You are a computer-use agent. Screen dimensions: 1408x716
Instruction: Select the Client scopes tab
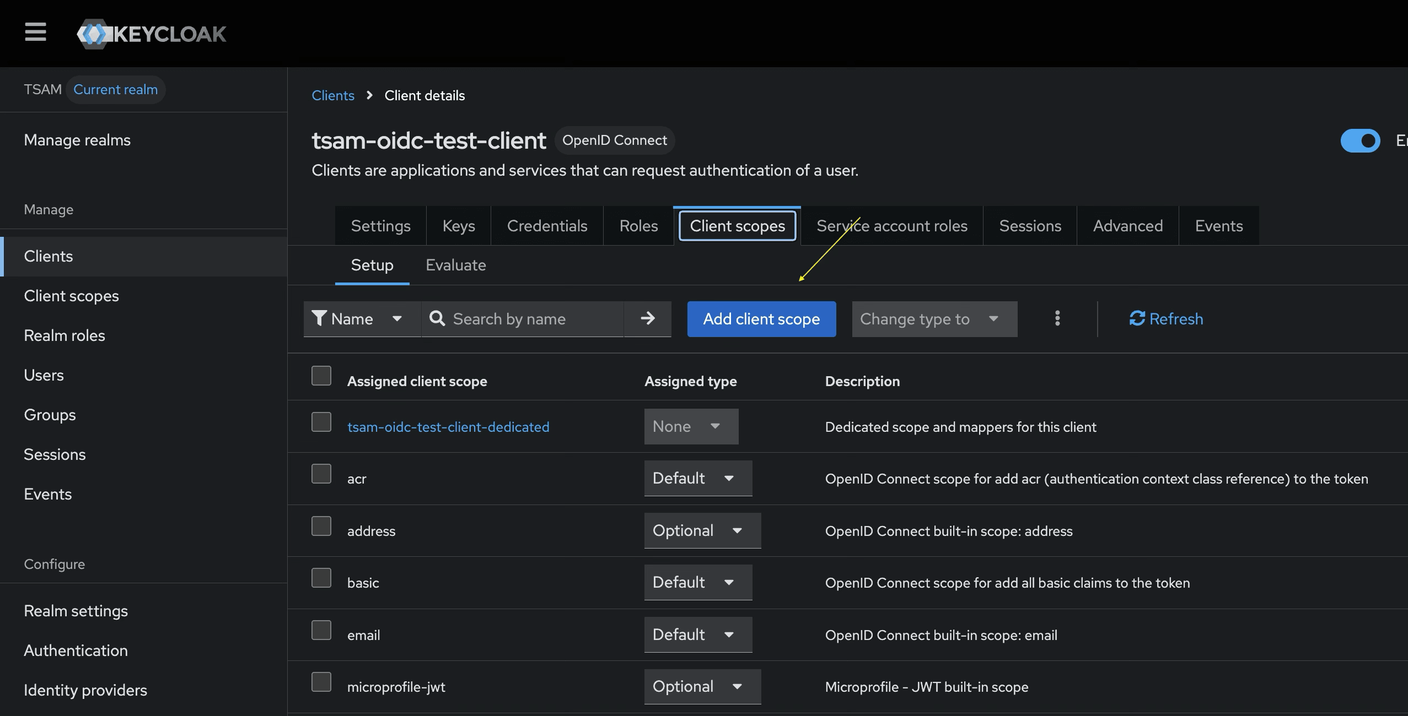737,226
